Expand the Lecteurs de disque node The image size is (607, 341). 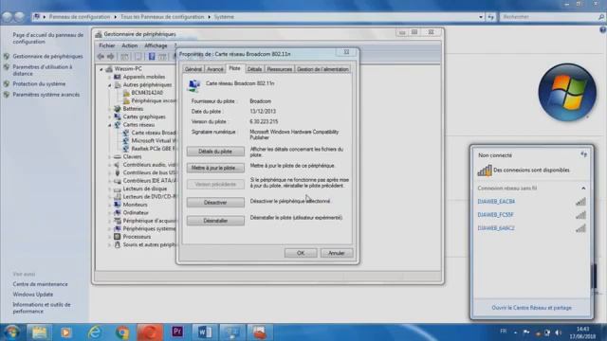coord(110,189)
